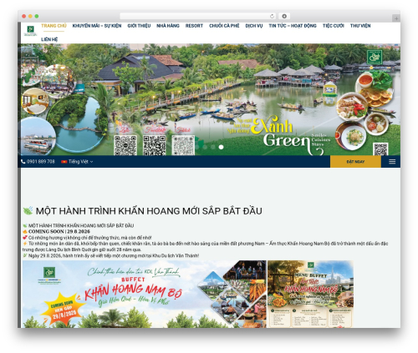
Task: Open the NHÀ HÀNG menu item
Action: (168, 26)
